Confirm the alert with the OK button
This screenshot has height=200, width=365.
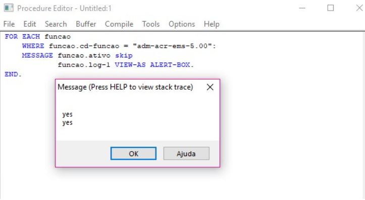point(133,153)
